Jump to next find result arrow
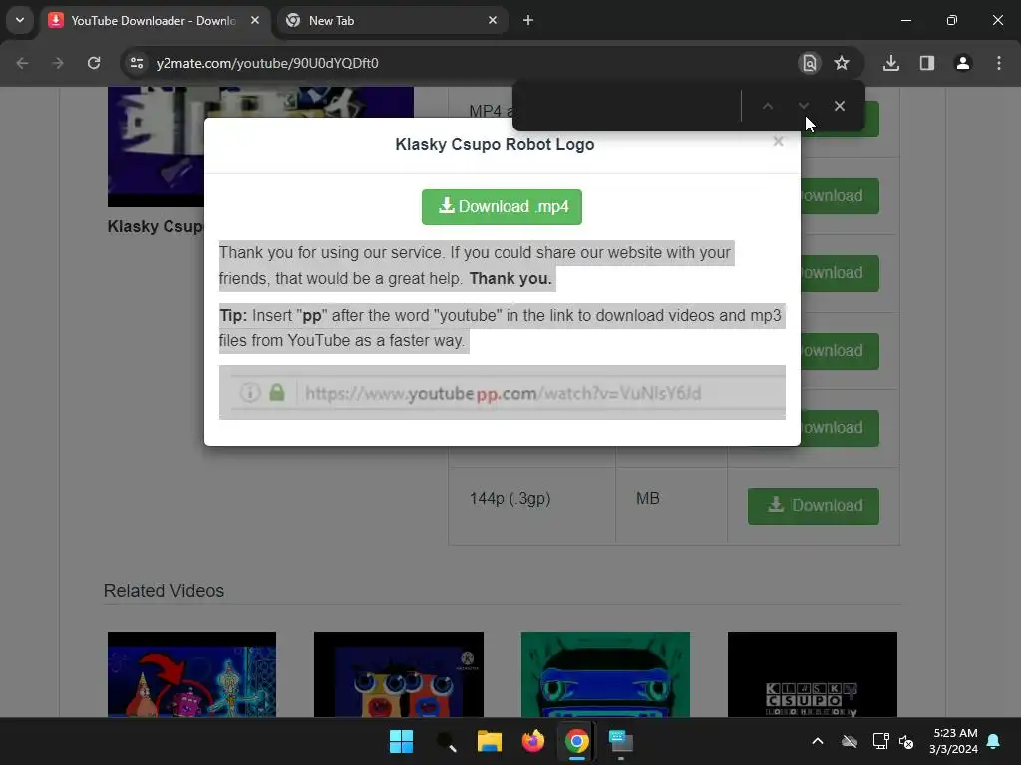The width and height of the screenshot is (1021, 765). click(804, 106)
